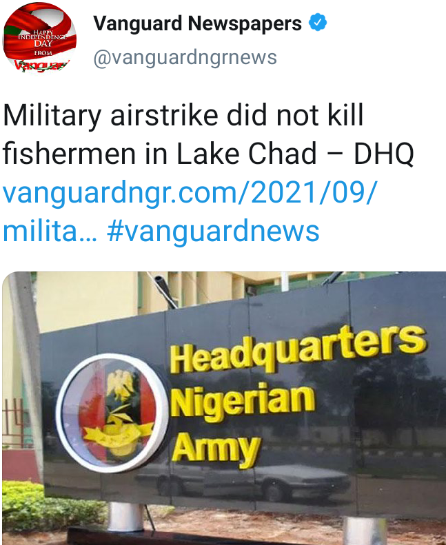Click "Lake Chad" in the tweet text
Screen dimensions: 446x545
click(x=247, y=153)
